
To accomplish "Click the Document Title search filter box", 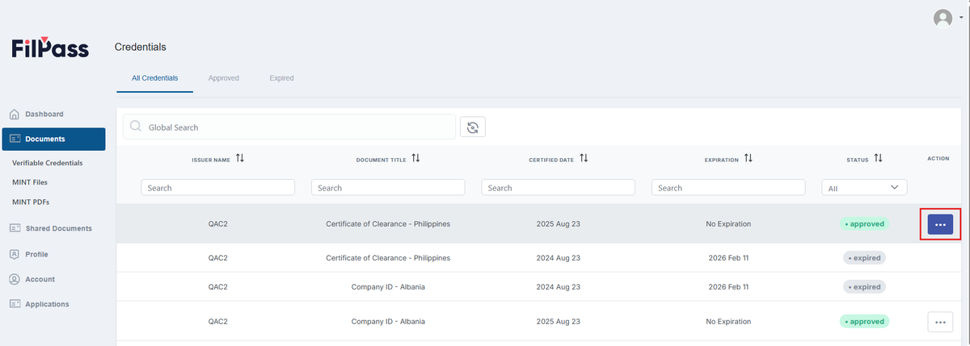I will (388, 187).
